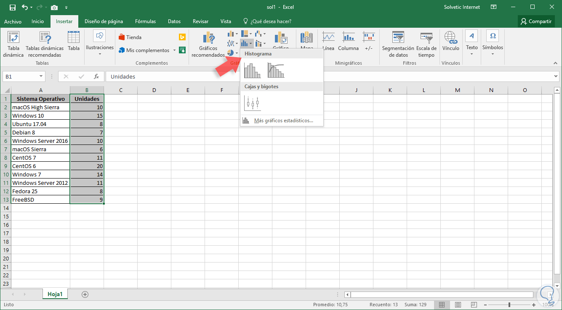
Task: Click the People Graph add-in icon
Action: [182, 50]
